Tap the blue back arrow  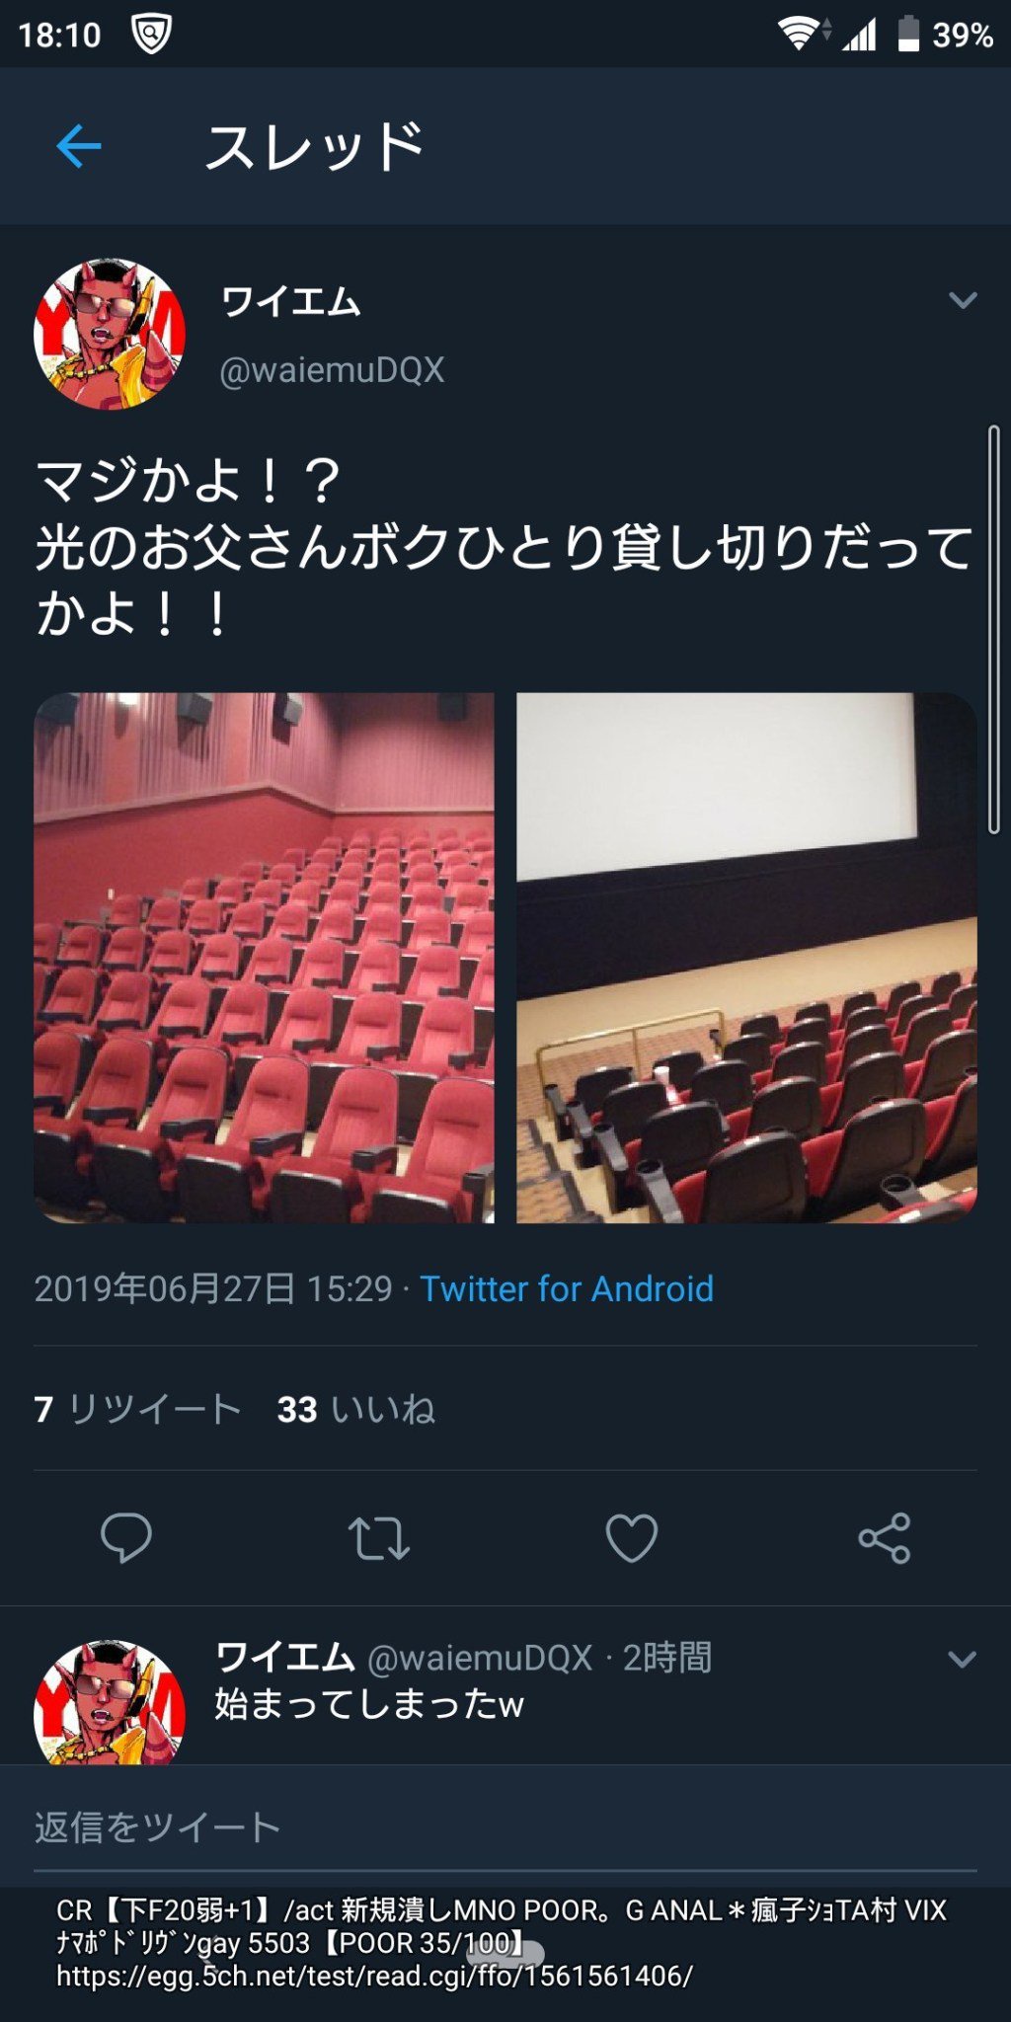(x=79, y=147)
